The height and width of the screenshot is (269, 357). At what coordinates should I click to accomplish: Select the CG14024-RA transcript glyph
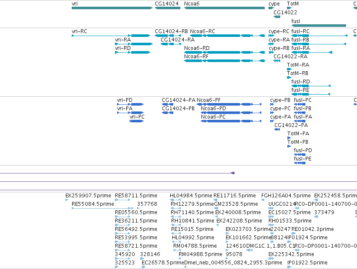click(x=171, y=44)
